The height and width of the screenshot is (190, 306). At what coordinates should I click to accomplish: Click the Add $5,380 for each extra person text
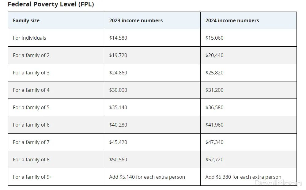click(243, 177)
